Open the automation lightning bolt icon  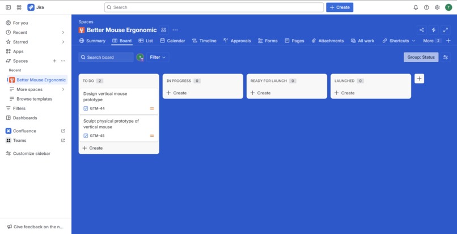[x=433, y=29]
